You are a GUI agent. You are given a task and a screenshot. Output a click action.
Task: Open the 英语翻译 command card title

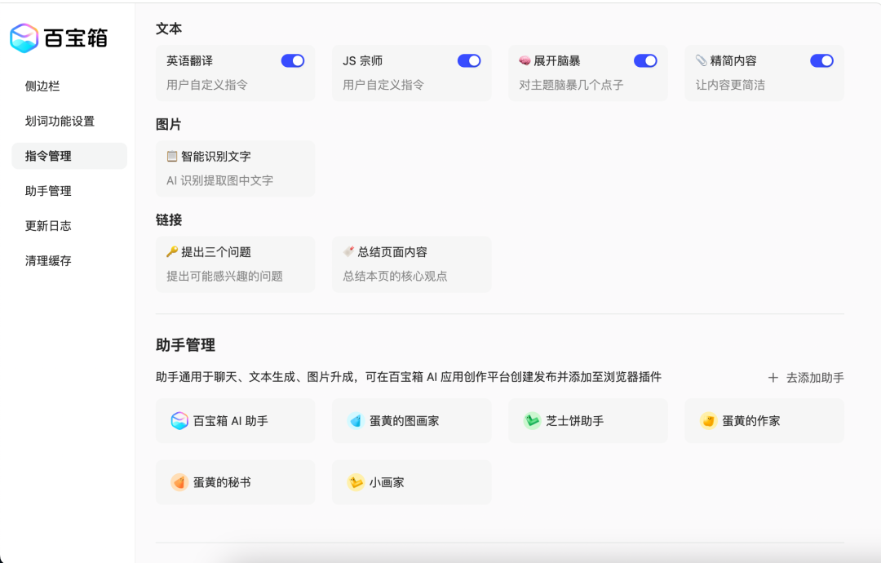coord(189,60)
